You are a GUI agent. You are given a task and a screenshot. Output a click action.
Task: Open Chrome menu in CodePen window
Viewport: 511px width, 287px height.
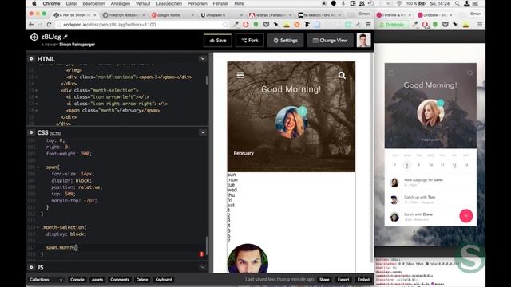point(368,25)
